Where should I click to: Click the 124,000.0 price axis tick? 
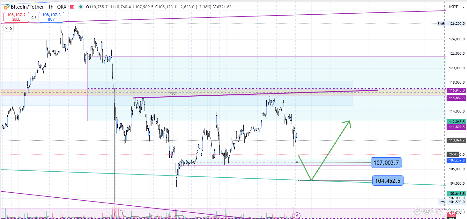pos(457,39)
